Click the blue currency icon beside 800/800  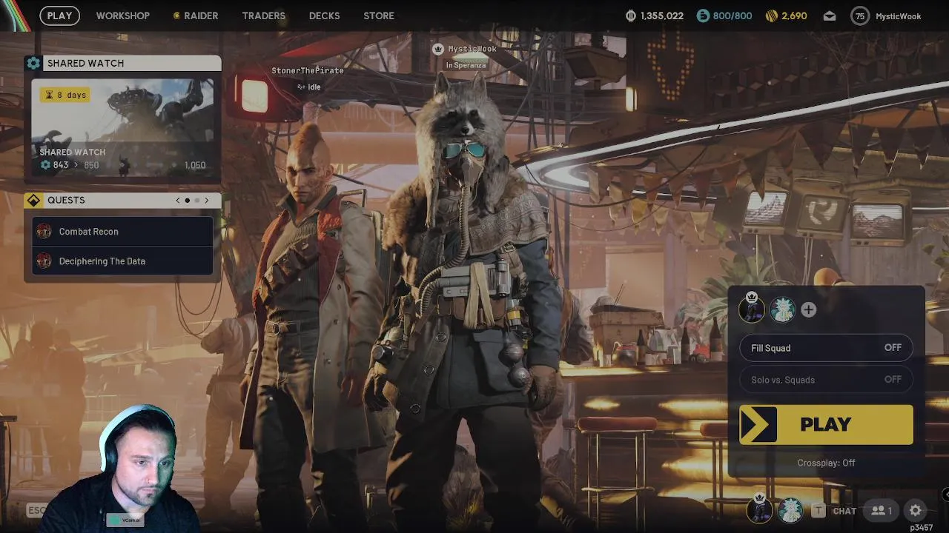click(703, 16)
